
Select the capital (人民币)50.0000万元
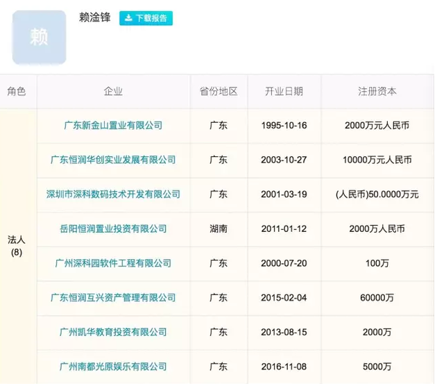(x=377, y=194)
